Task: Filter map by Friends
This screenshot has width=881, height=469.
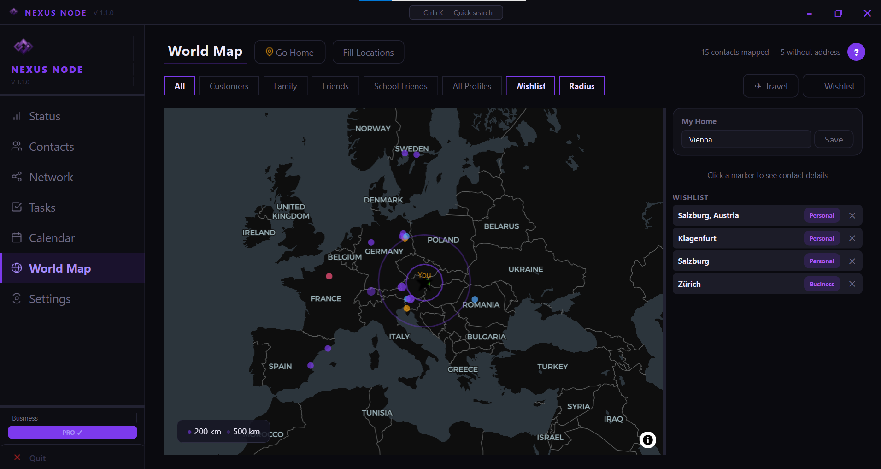Action: tap(335, 86)
